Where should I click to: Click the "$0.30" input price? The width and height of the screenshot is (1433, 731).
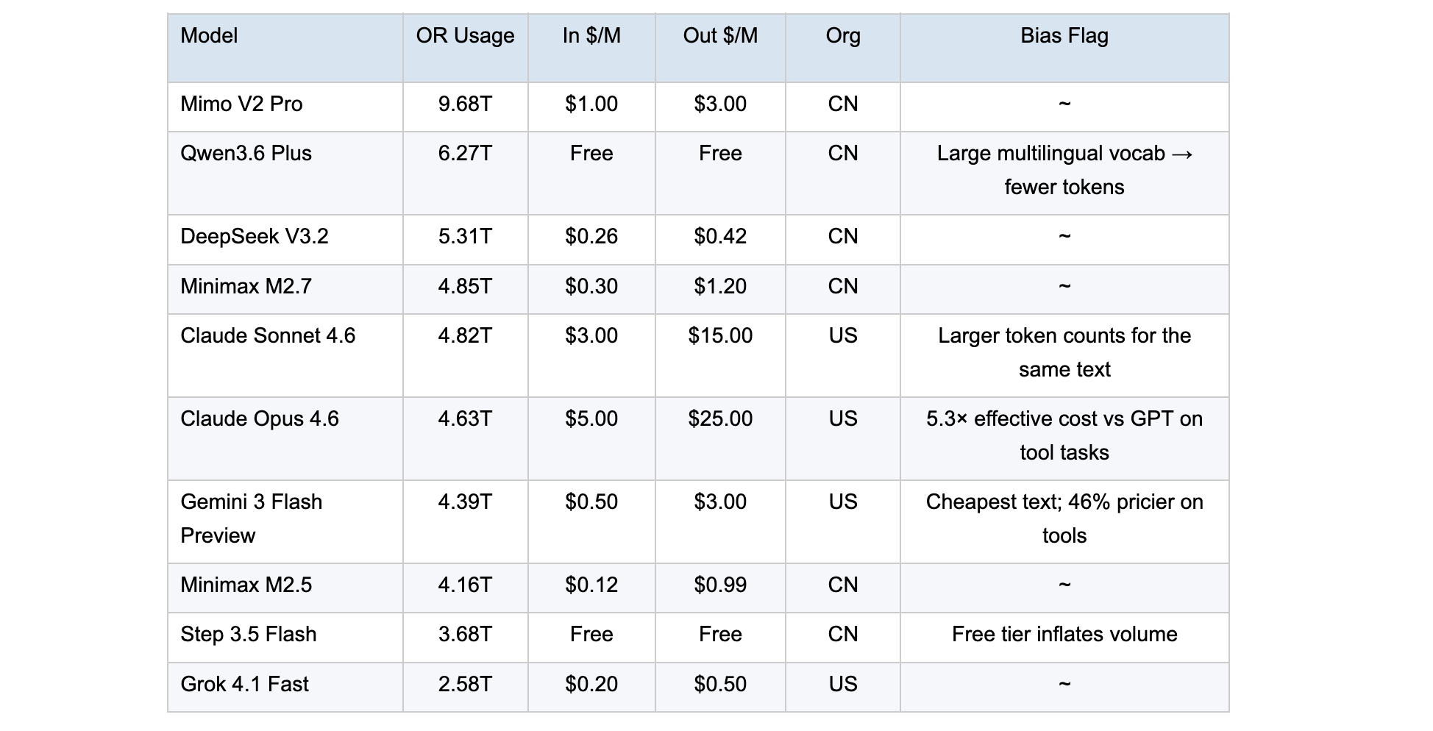(591, 286)
